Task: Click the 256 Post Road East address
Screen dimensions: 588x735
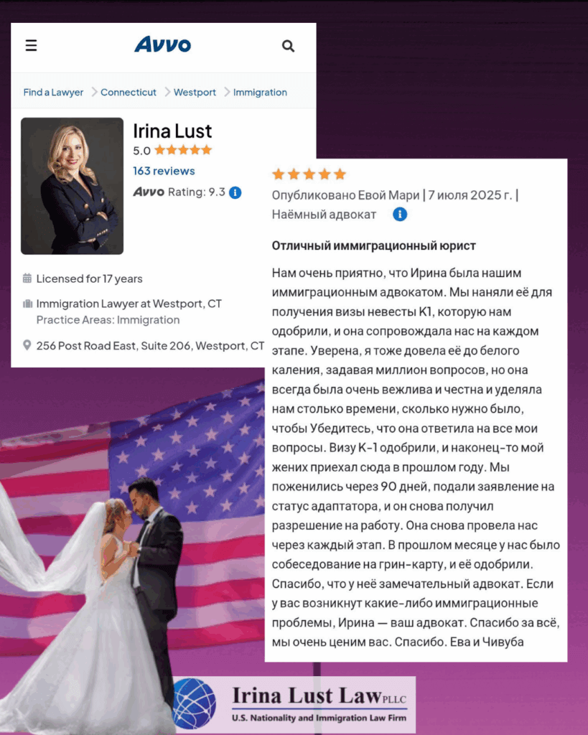Action: click(x=151, y=345)
